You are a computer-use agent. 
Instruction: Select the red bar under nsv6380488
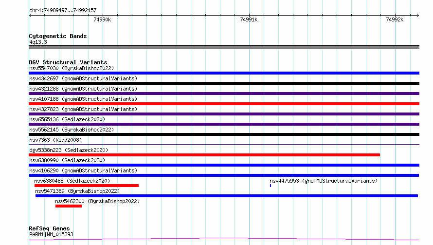point(87,186)
